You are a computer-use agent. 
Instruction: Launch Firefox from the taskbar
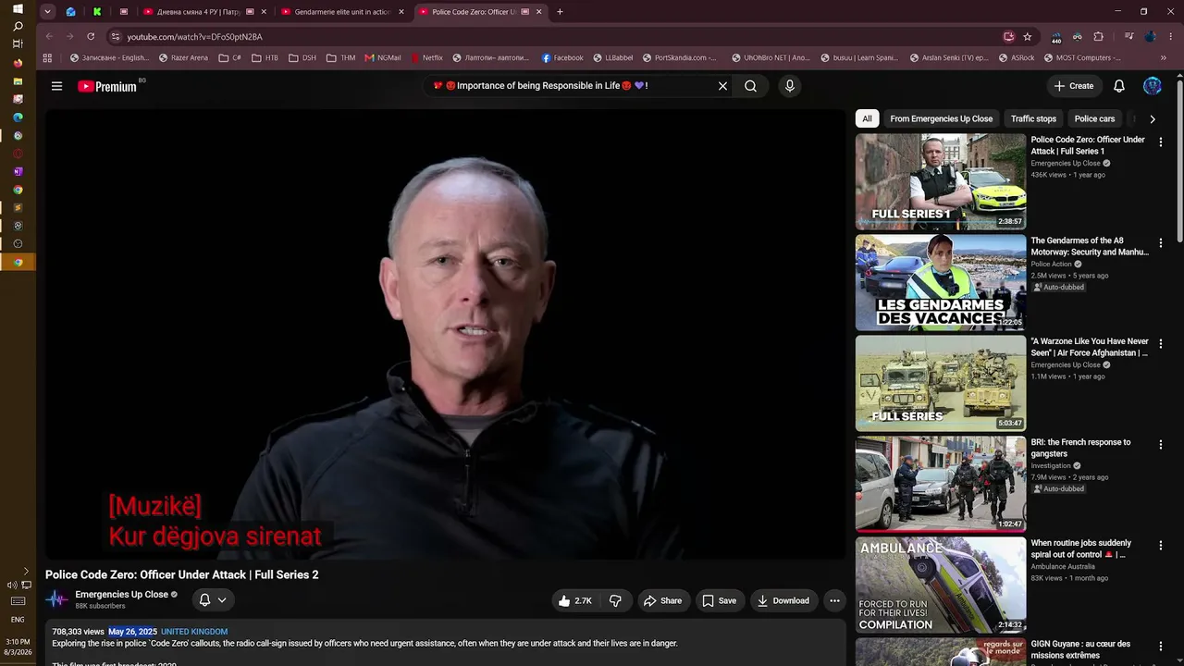click(x=18, y=63)
